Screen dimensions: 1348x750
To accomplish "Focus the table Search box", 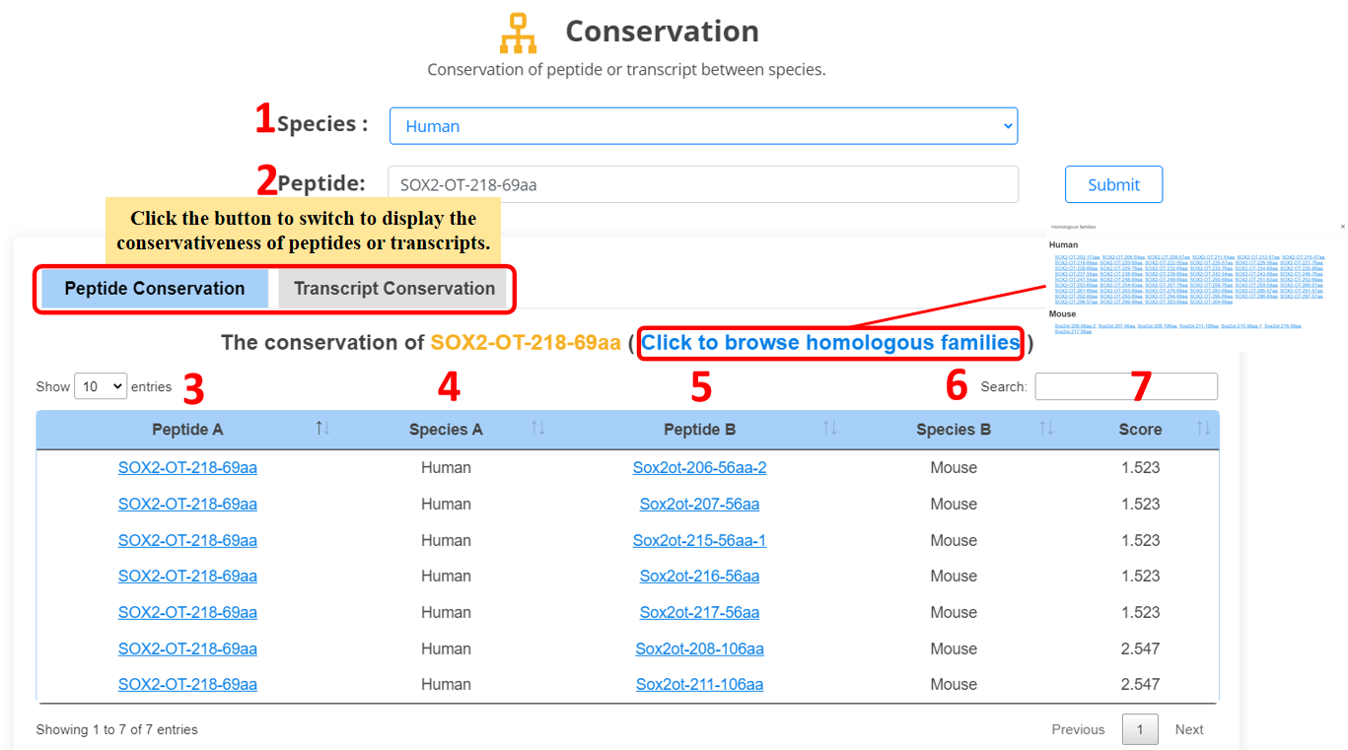I will [x=1125, y=386].
